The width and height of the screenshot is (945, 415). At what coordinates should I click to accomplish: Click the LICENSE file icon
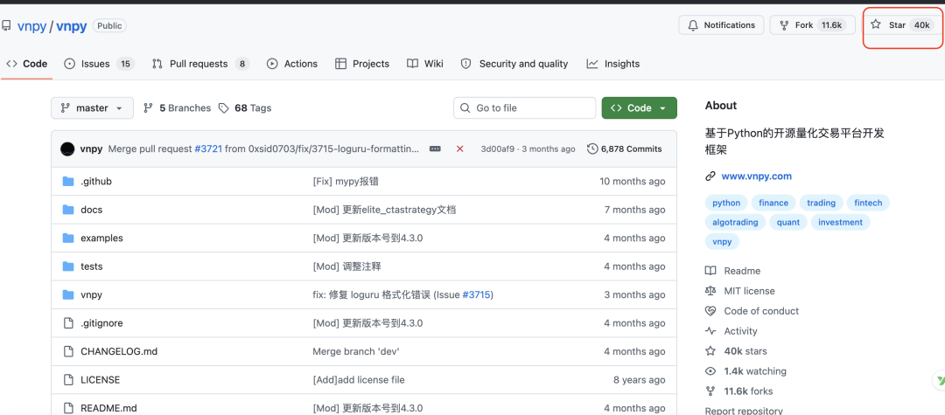click(x=68, y=380)
